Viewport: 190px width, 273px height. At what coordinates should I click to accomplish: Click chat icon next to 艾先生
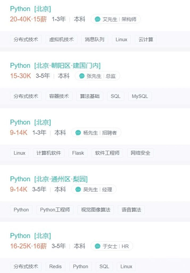pyautogui.click(x=97, y=19)
